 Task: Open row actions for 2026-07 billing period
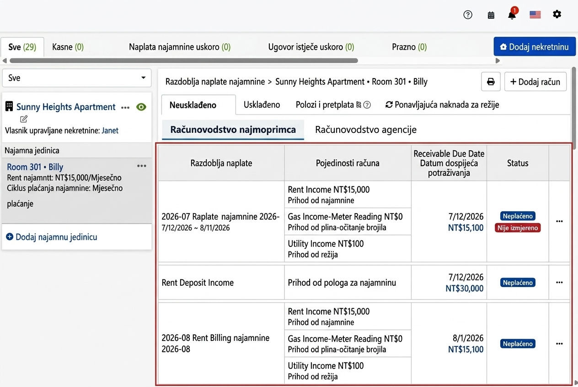point(559,221)
